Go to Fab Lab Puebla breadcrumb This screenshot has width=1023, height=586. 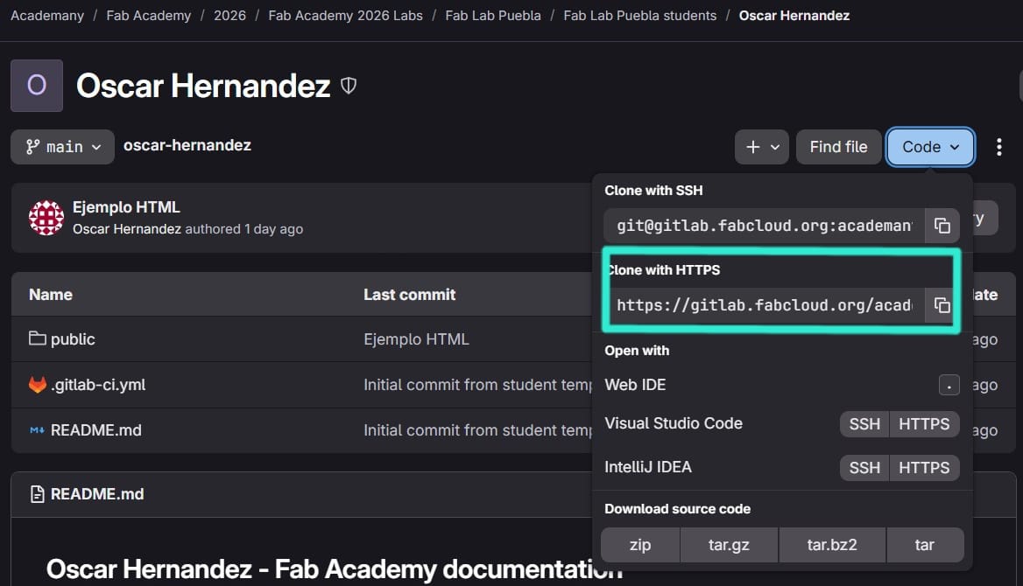tap(492, 16)
